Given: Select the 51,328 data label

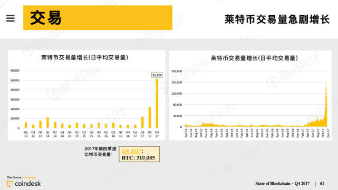Looking at the screenshot, I should point(157,75).
